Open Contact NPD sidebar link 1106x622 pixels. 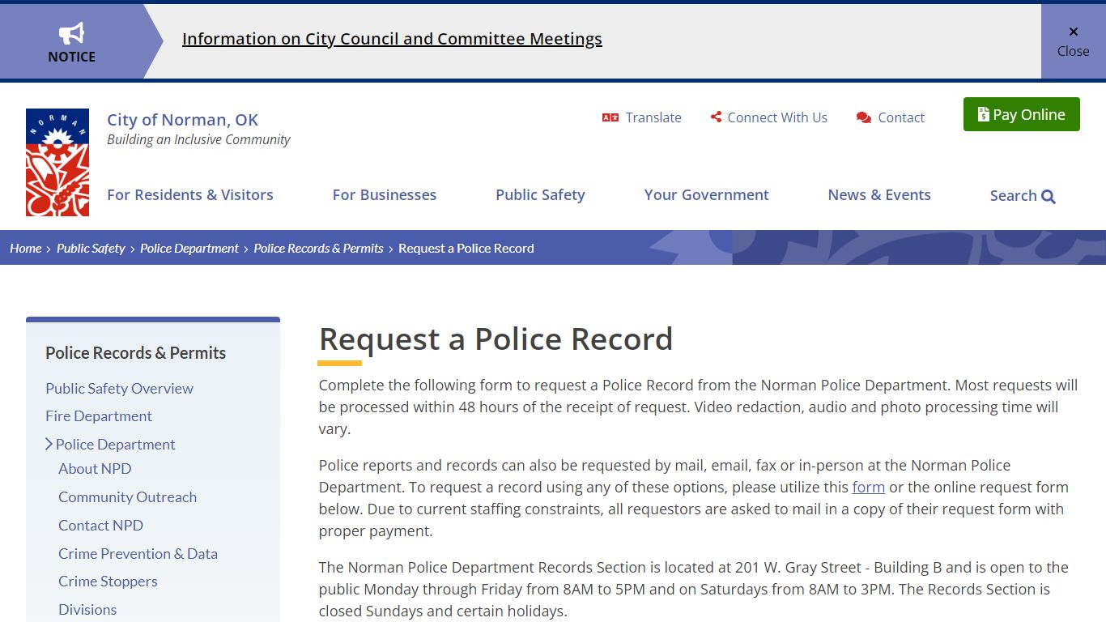click(x=100, y=525)
